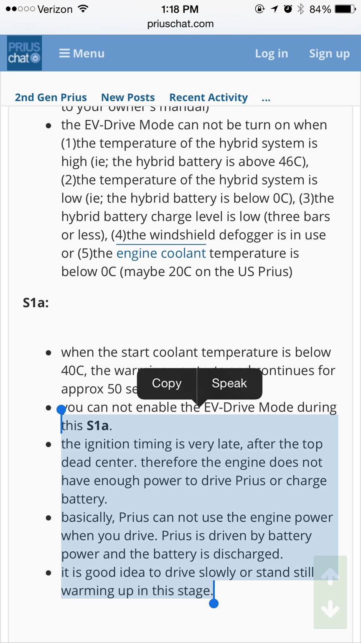Image resolution: width=361 pixels, height=643 pixels.
Task: Expand the more navigation ellipsis
Action: pyautogui.click(x=266, y=99)
